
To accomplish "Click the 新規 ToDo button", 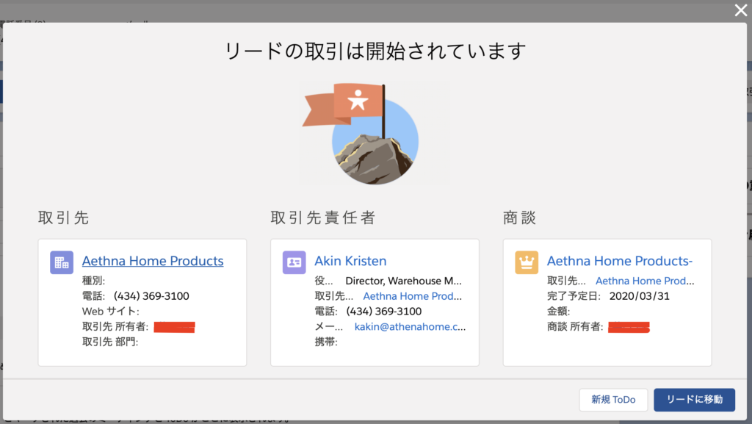I will tap(613, 400).
